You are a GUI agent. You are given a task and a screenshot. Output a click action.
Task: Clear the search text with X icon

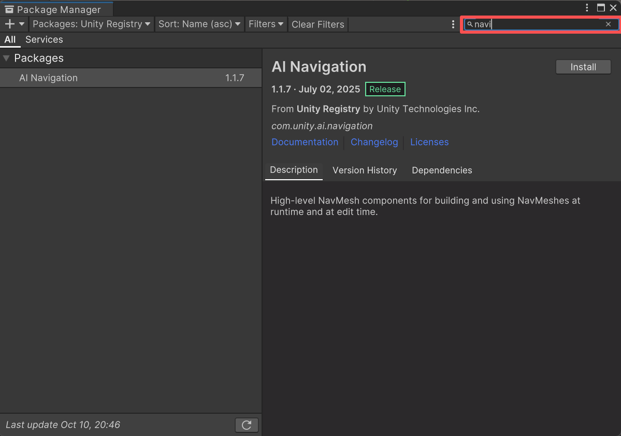(x=609, y=24)
